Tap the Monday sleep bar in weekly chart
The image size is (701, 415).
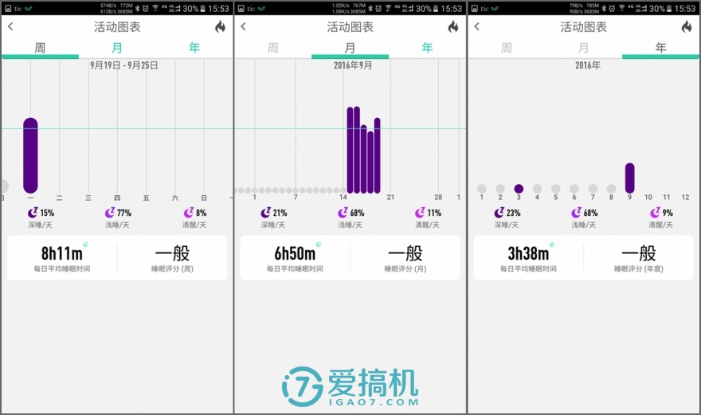[x=30, y=155]
